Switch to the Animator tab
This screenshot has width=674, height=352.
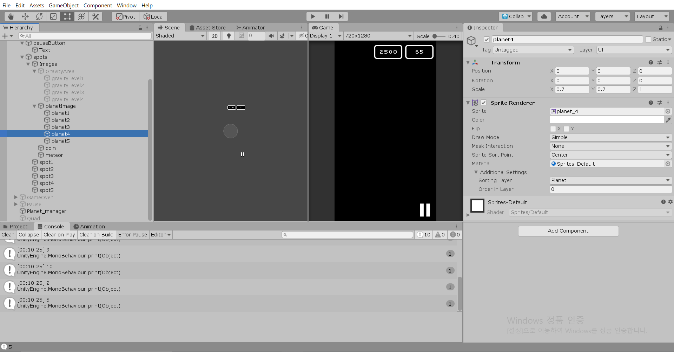(251, 28)
